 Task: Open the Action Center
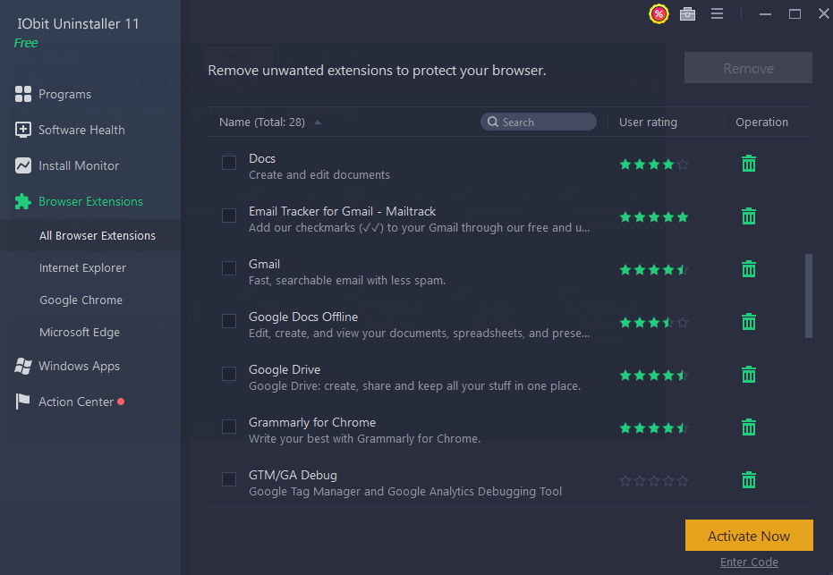[x=76, y=402]
